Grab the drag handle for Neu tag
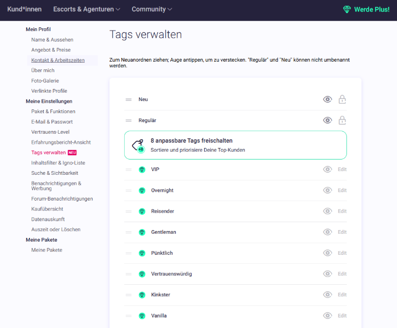 click(128, 100)
